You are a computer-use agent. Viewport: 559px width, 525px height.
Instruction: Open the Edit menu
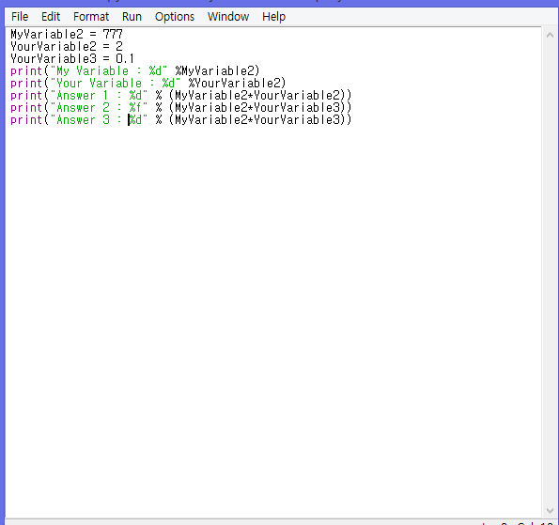point(51,16)
